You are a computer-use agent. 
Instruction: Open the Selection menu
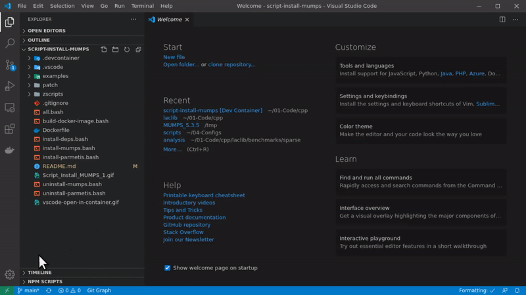pyautogui.click(x=62, y=6)
